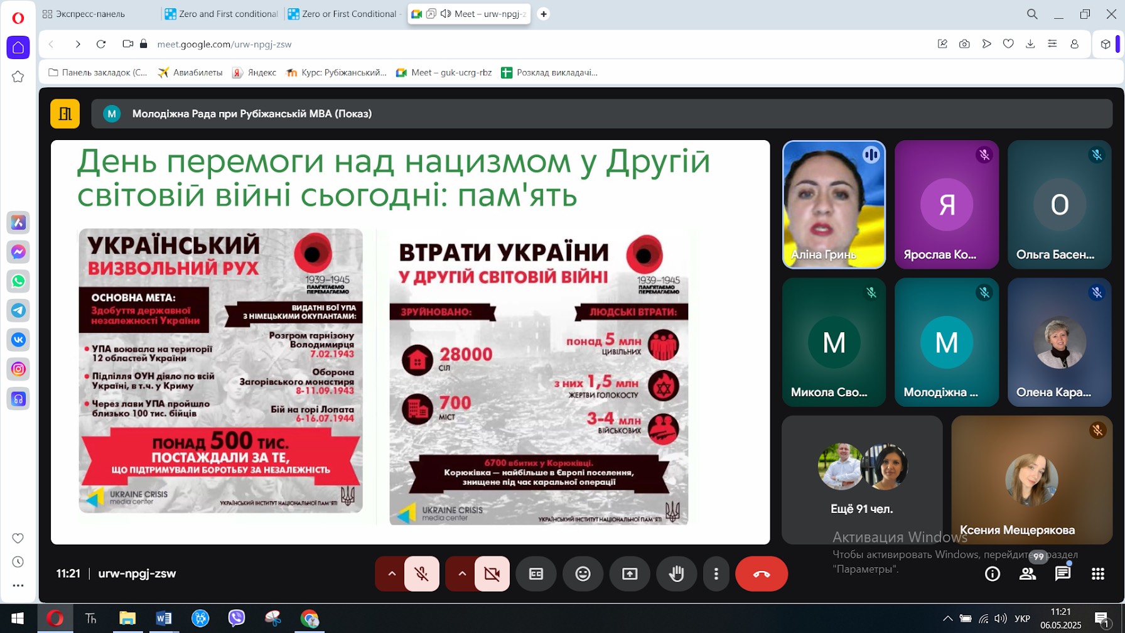1125x633 pixels.
Task: Click the Олена Кара... participant tile
Action: (1060, 342)
